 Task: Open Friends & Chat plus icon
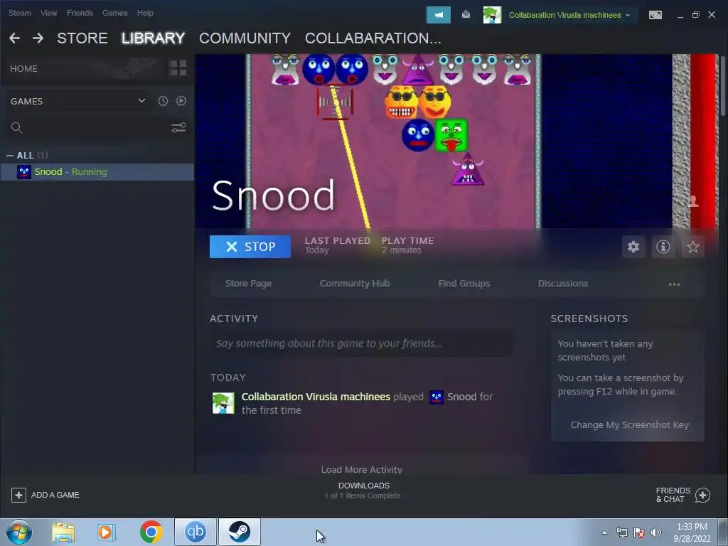[702, 495]
